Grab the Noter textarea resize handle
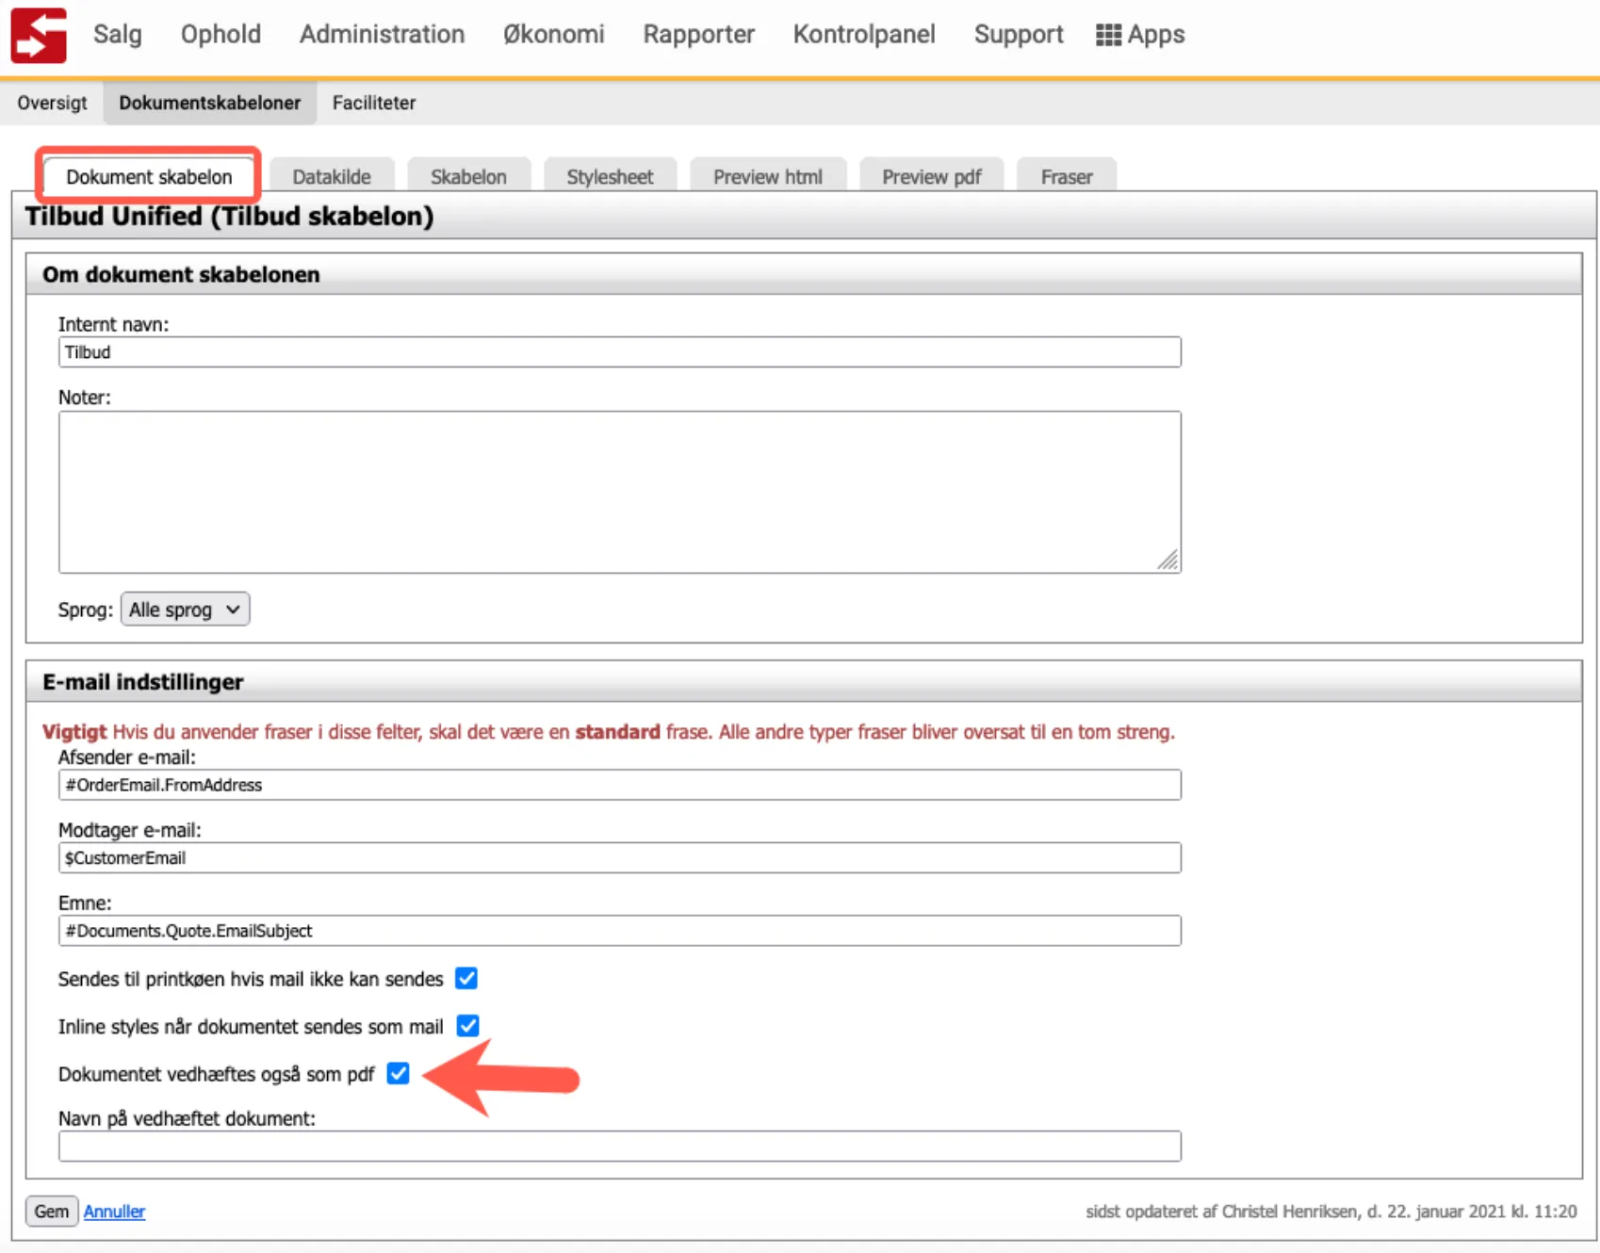1600x1253 pixels. click(x=1168, y=561)
